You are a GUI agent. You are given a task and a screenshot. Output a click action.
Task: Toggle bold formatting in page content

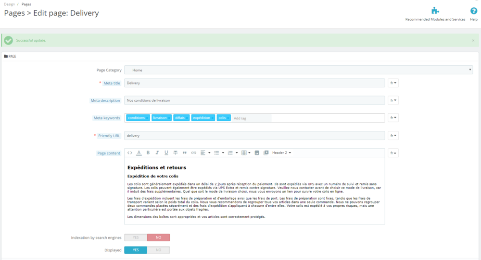tap(148, 153)
